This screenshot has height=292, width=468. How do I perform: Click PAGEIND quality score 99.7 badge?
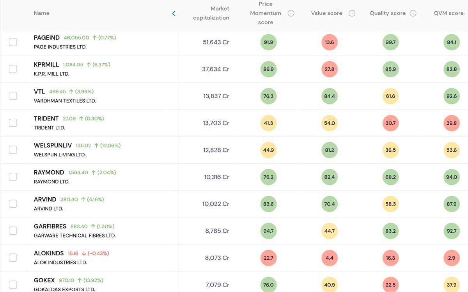point(390,42)
